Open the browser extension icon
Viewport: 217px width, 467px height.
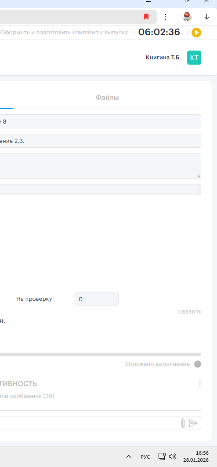(x=187, y=17)
